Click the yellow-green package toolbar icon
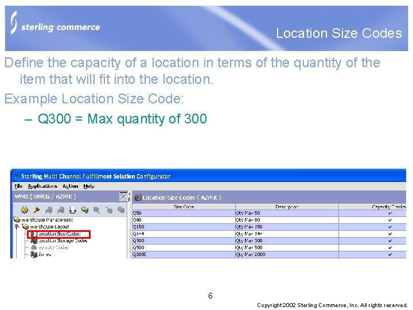The height and width of the screenshot is (310, 413). click(85, 210)
